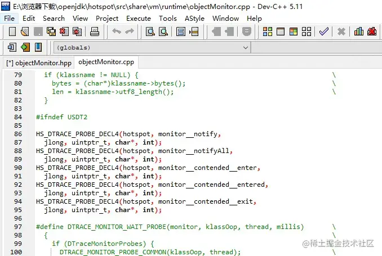
Task: Click the Compile & Run colorful icon
Action: click(x=294, y=32)
